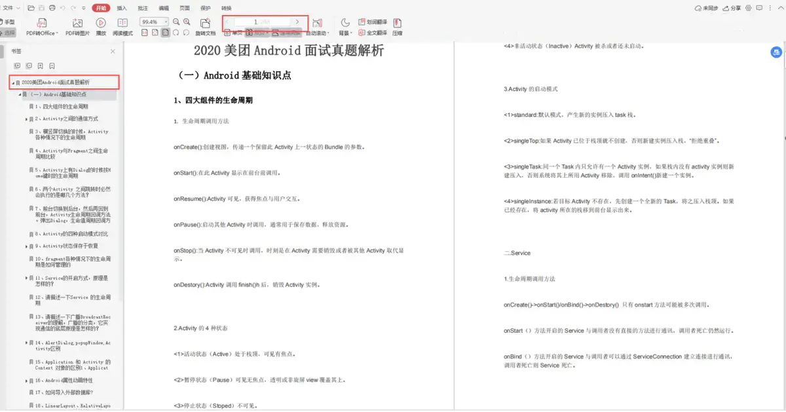This screenshot has height=412, width=786.
Task: Switch to the 保护 tab
Action: point(206,8)
